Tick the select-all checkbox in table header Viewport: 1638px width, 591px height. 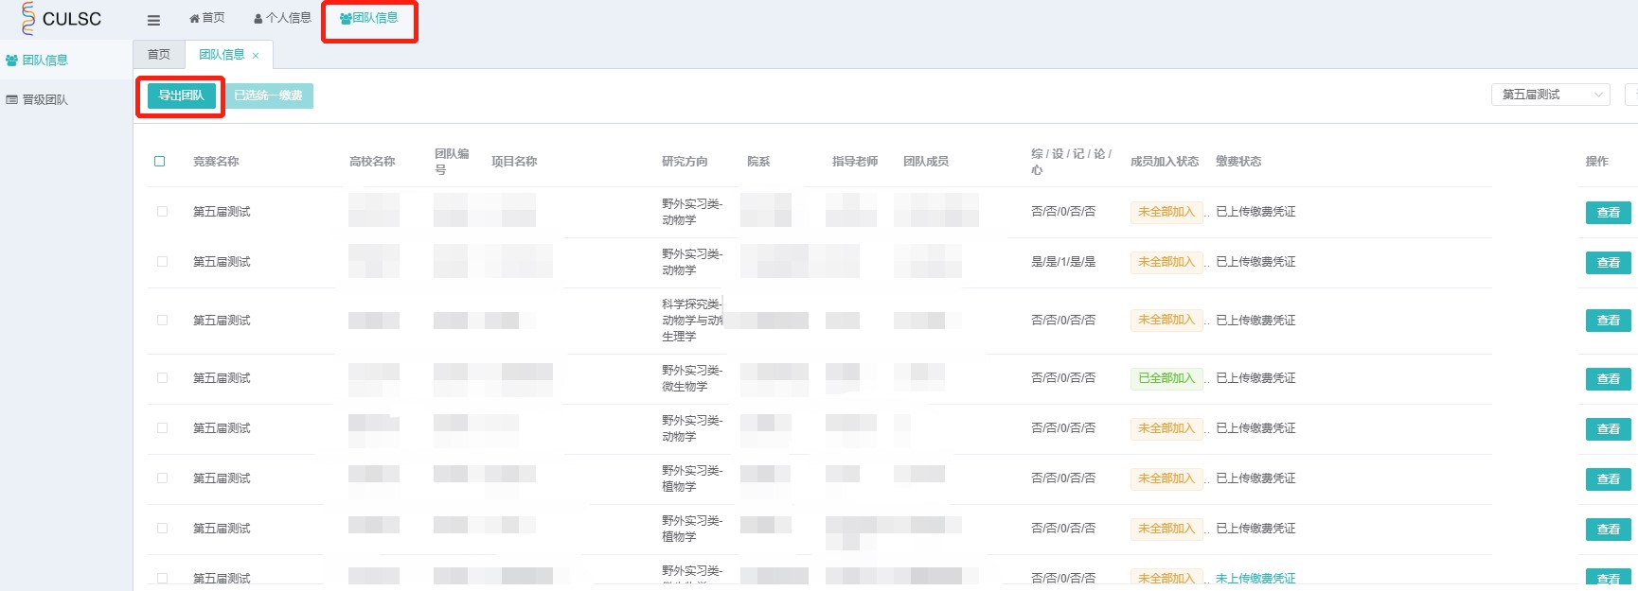160,162
